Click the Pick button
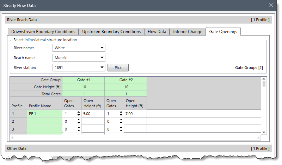 point(118,67)
